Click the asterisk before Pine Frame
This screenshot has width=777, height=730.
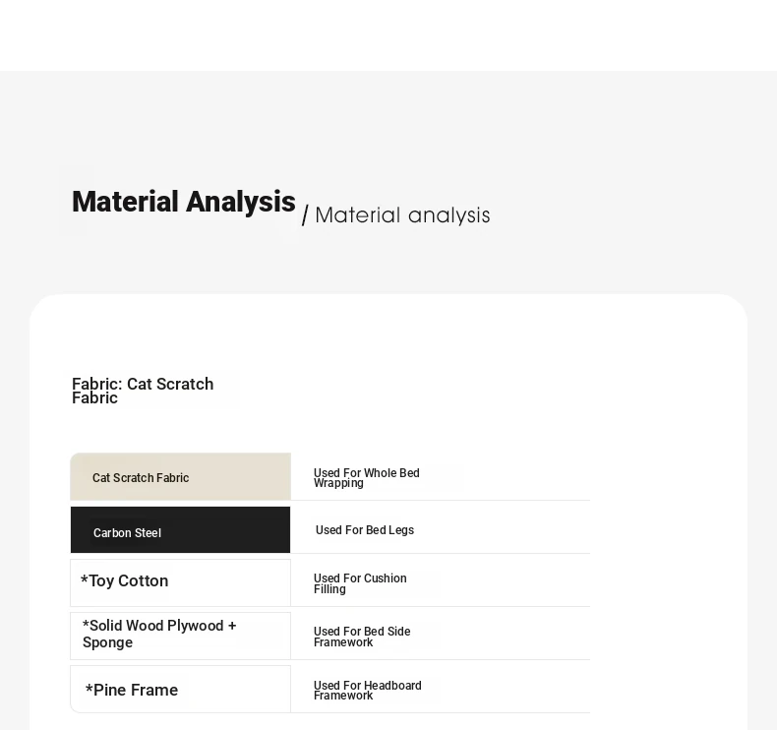90,691
